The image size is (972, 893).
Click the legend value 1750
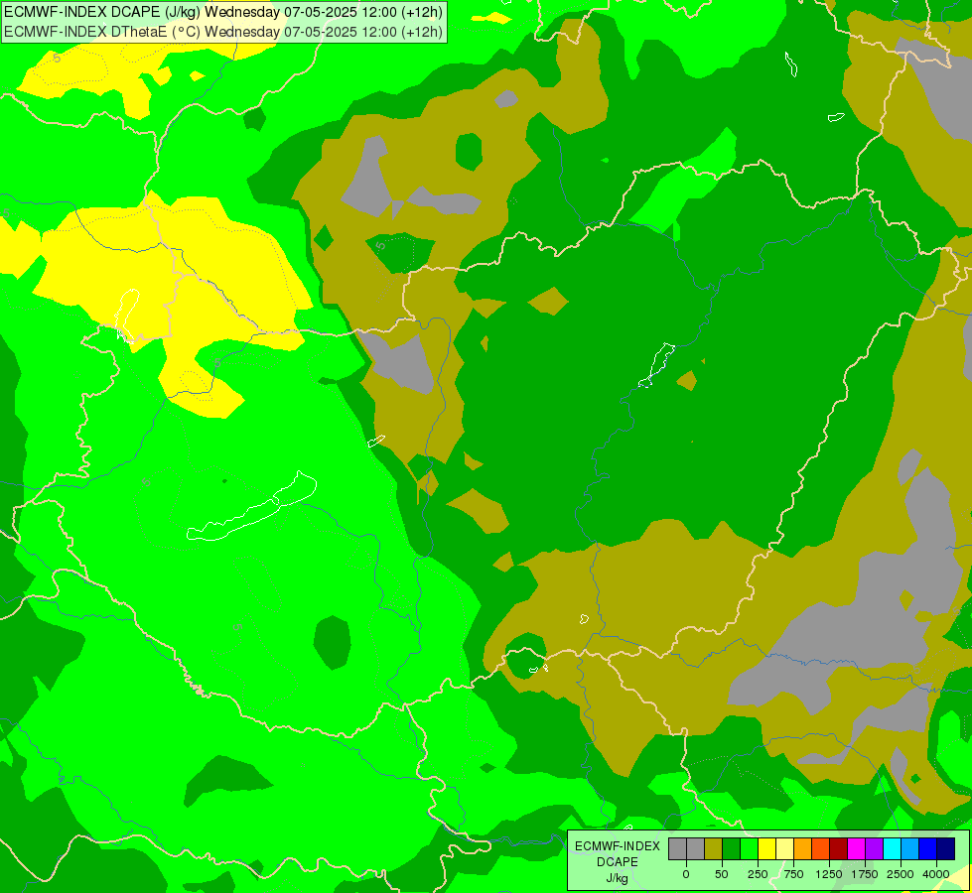click(x=864, y=874)
